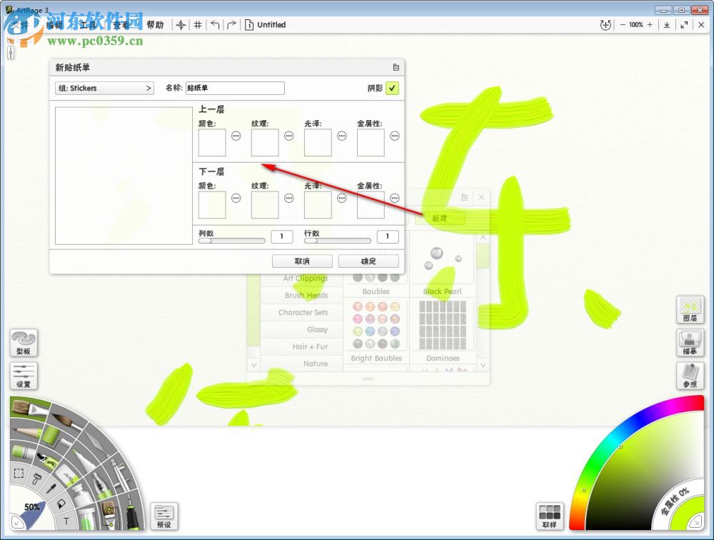Click the 取消 button in the dialog
The height and width of the screenshot is (540, 714).
[x=301, y=261]
